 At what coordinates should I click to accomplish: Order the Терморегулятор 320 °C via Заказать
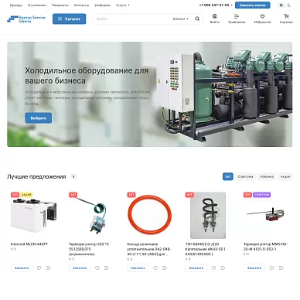coord(80,268)
